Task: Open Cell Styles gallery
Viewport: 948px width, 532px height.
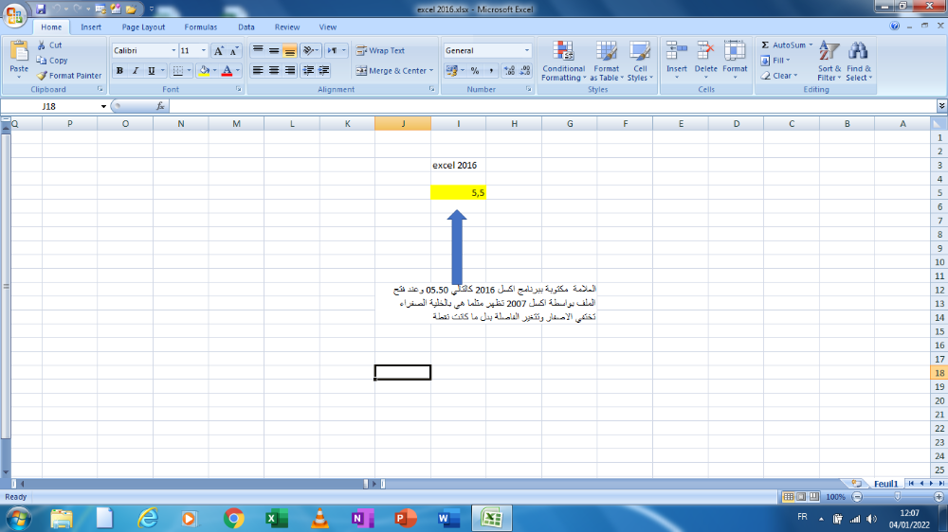Action: (x=640, y=61)
